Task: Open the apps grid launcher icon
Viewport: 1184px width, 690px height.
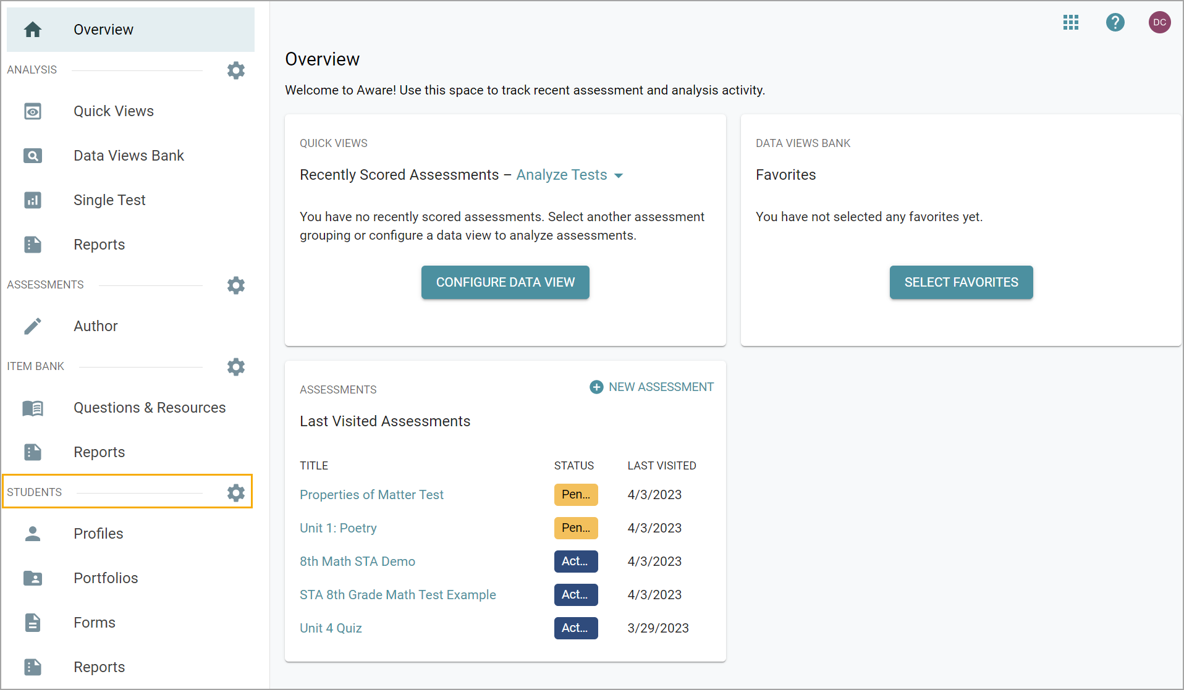Action: (1070, 23)
